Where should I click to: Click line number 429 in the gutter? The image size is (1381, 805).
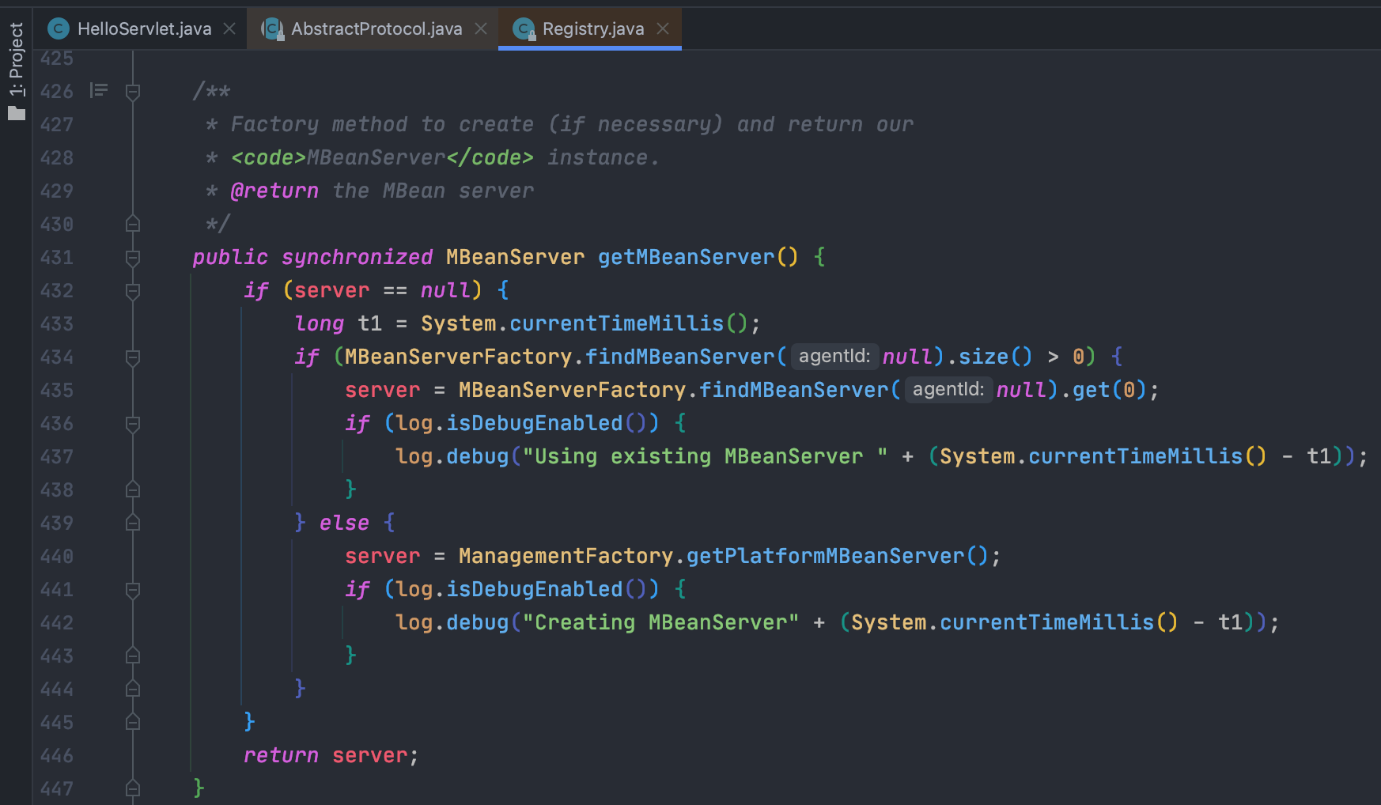(x=57, y=191)
